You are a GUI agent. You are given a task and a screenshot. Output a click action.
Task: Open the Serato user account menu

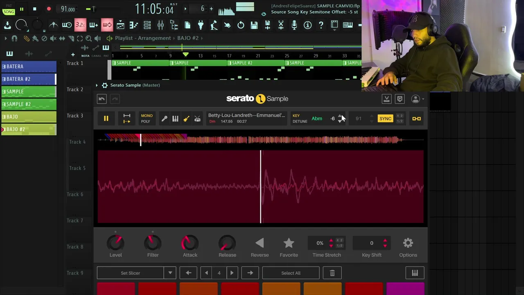(x=418, y=99)
